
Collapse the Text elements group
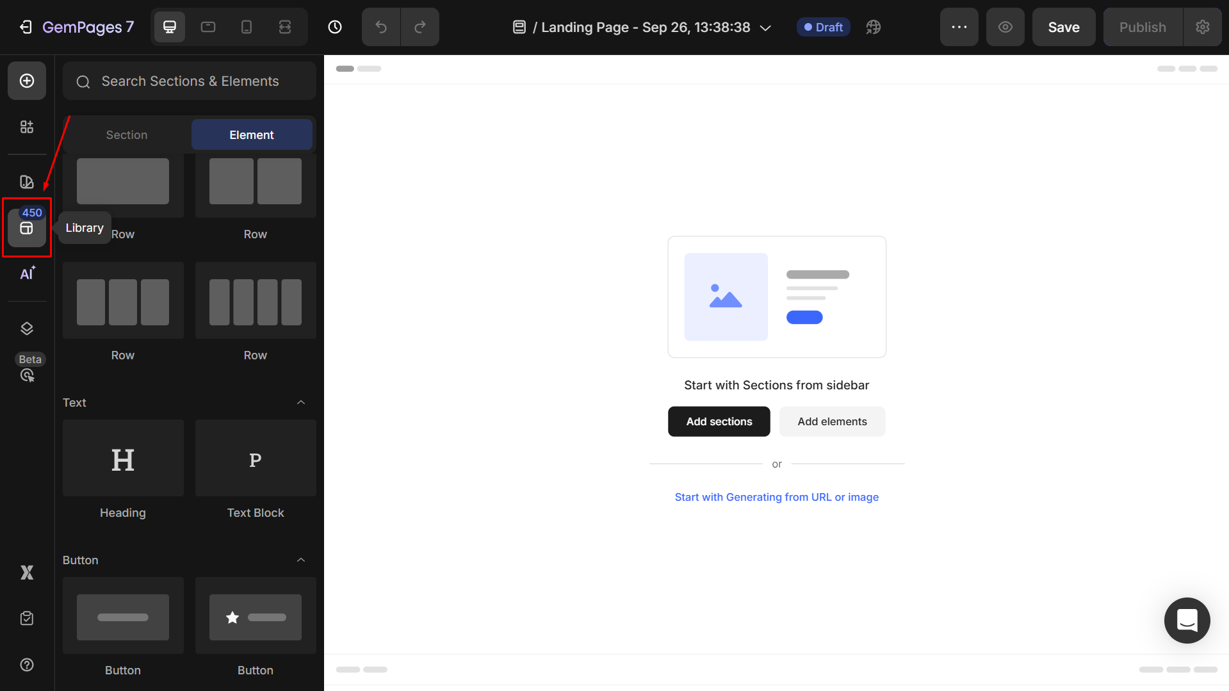tap(301, 402)
